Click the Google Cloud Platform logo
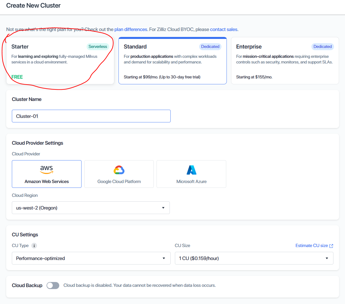345x304 pixels. [x=119, y=170]
